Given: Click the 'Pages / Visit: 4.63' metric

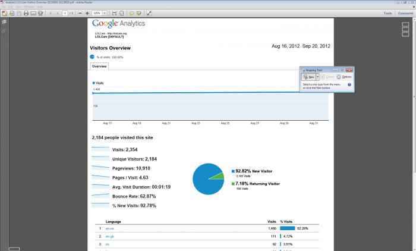Looking at the screenshot, I should click(x=130, y=178).
